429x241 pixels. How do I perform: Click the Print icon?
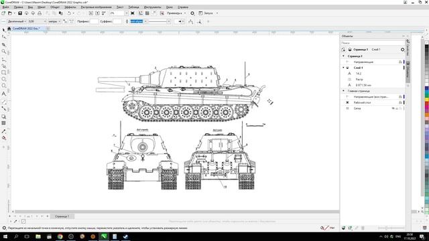(40, 13)
